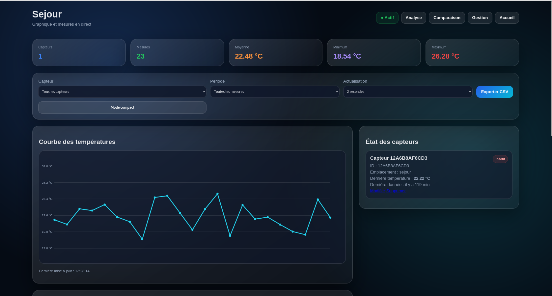Click the Sejour page title
This screenshot has width=552, height=296.
coord(47,14)
